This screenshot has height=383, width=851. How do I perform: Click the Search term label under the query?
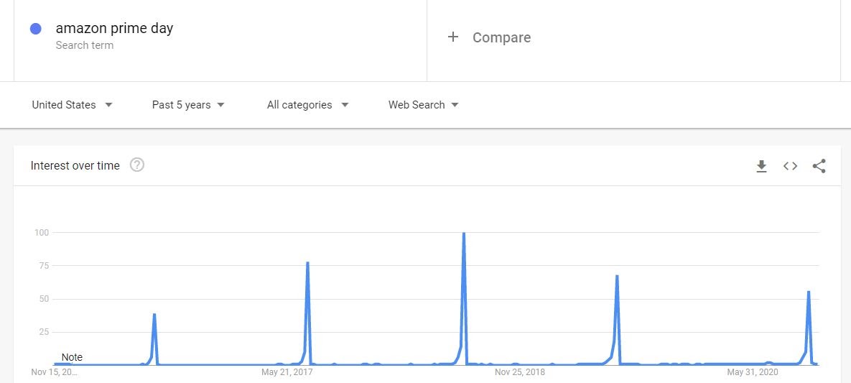point(85,46)
